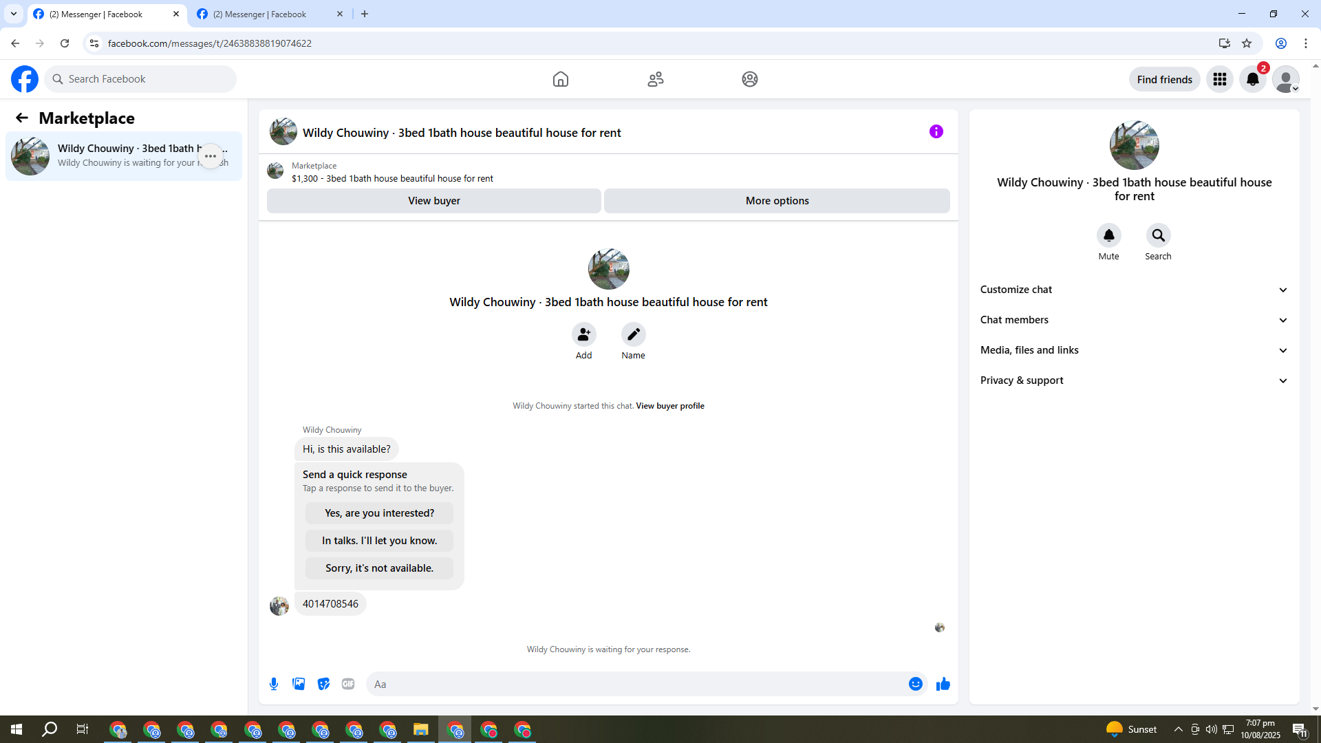Open the sticker picker icon
This screenshot has height=743, width=1321.
point(323,684)
